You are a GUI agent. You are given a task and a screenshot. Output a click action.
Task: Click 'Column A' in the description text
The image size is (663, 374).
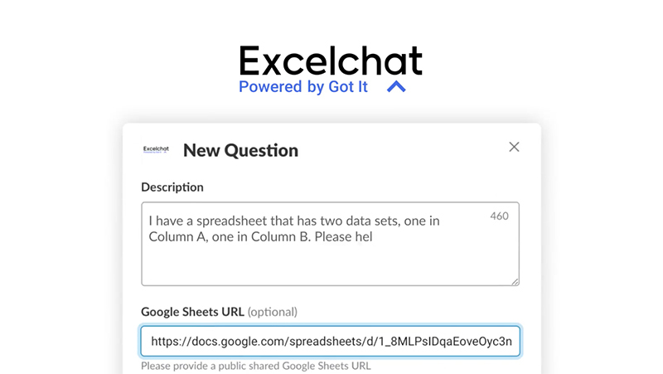177,237
